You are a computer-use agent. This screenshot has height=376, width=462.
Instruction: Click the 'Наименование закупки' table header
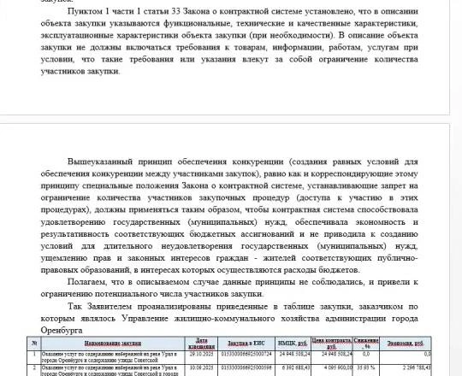113,343
